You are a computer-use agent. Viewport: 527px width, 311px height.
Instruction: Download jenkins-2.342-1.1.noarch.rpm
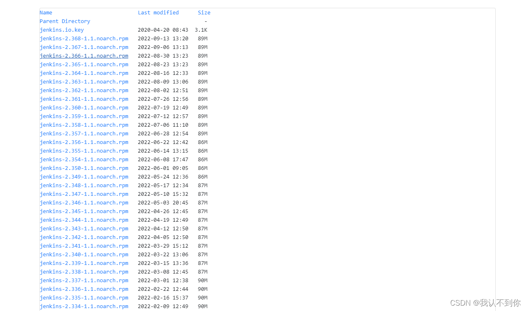point(84,237)
